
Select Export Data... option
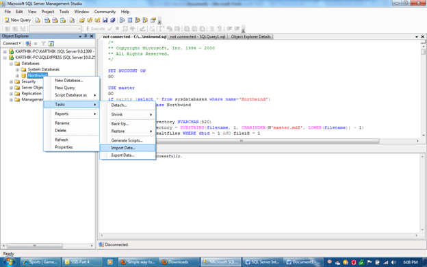point(128,155)
